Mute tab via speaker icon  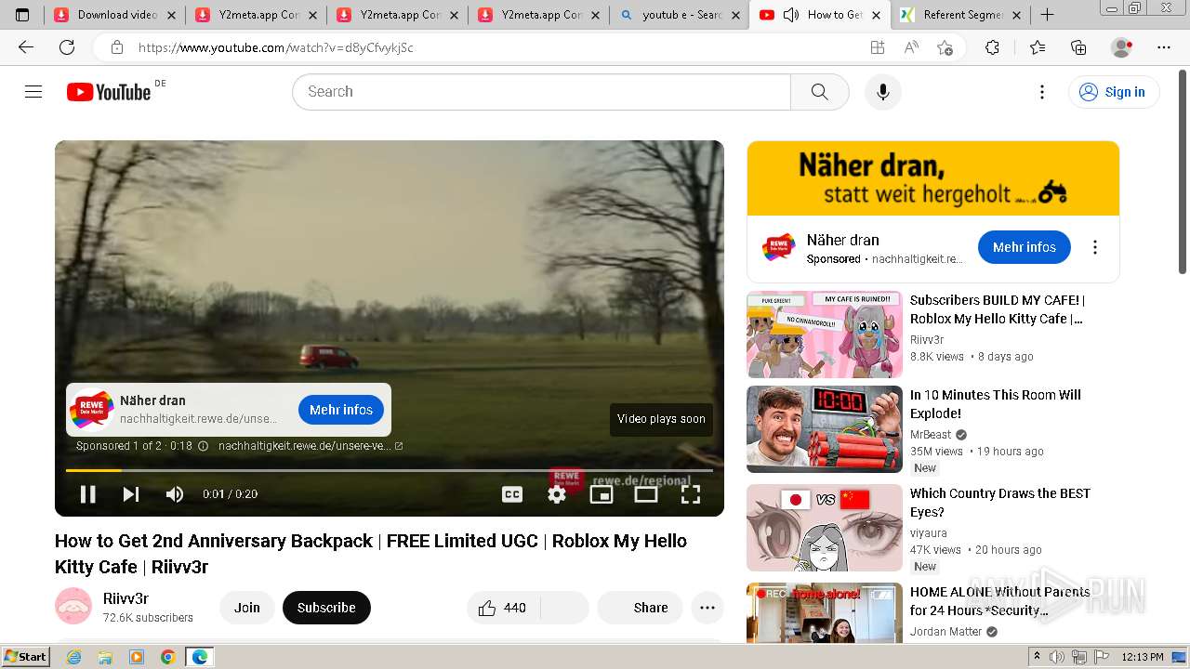[791, 15]
